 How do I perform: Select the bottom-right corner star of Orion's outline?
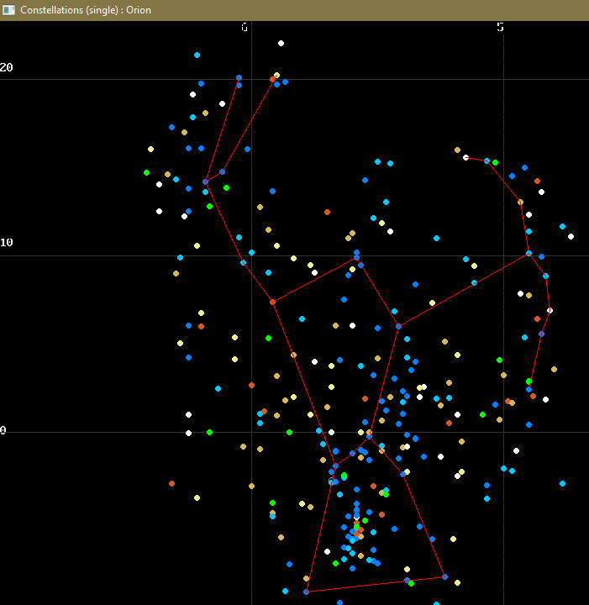coord(444,576)
